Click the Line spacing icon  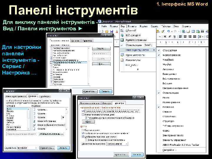click(x=200, y=37)
